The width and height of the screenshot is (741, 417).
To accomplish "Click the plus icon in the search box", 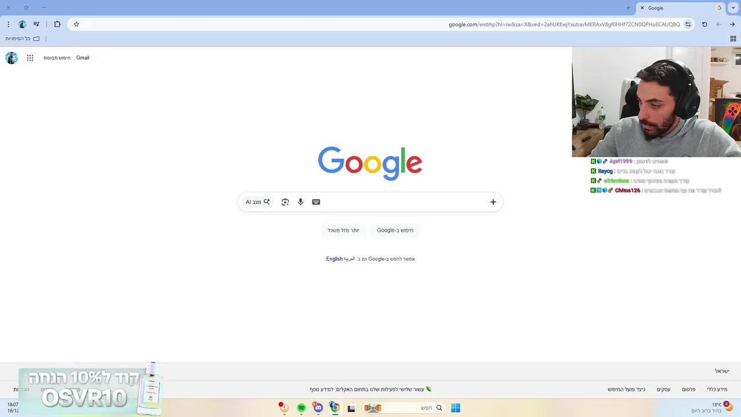I will [493, 202].
